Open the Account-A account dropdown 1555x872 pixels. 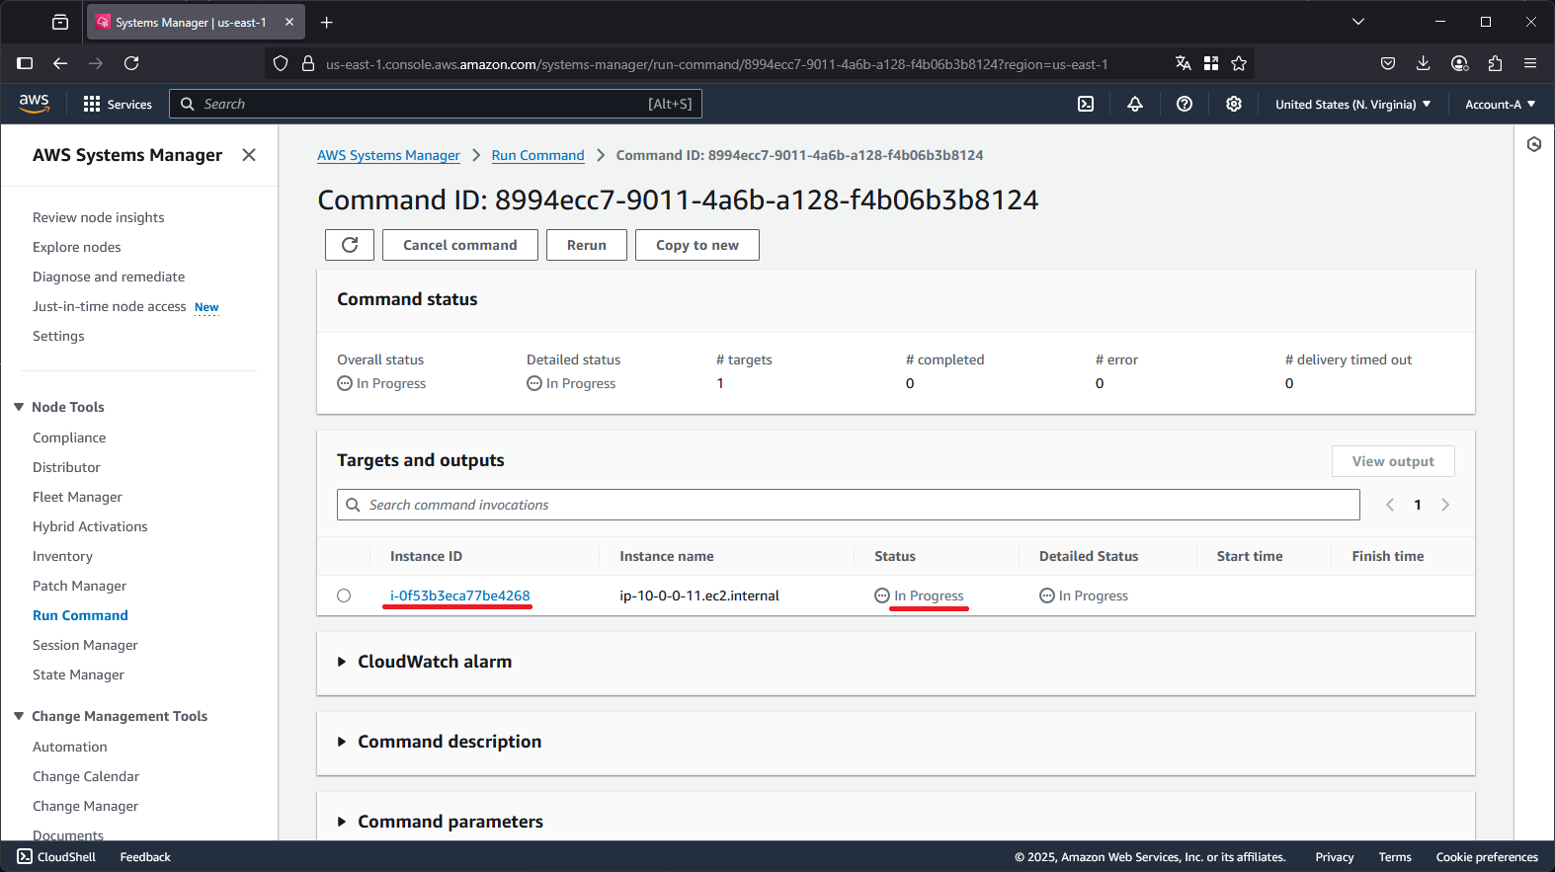(1500, 104)
